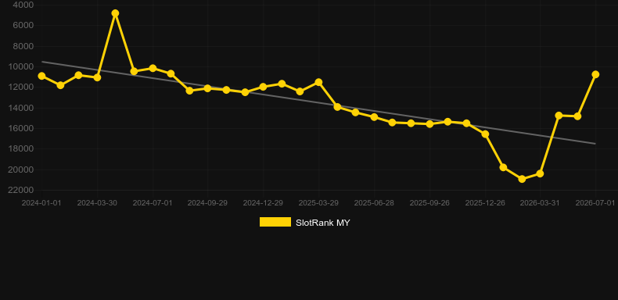Click the 2024-07-01 date label
618x300 pixels.
click(152, 203)
